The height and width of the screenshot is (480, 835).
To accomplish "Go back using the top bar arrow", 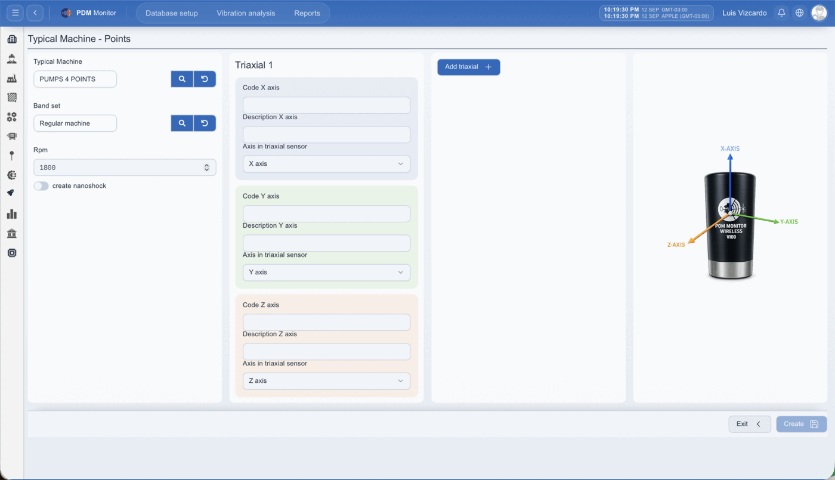I will tap(35, 13).
